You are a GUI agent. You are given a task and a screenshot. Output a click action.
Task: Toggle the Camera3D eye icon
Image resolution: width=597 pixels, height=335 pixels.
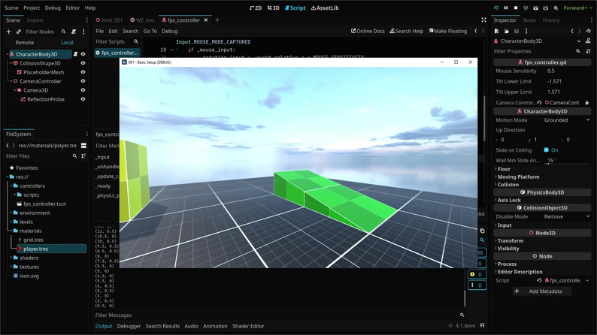[83, 90]
